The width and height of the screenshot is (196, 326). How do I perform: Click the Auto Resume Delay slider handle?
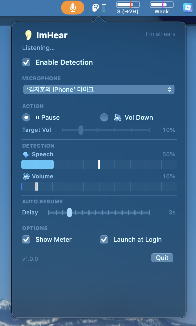click(70, 212)
